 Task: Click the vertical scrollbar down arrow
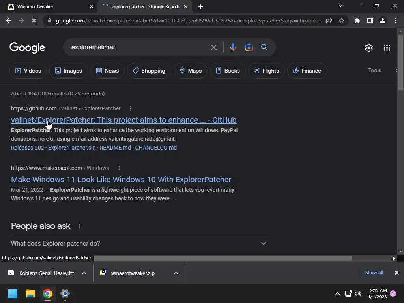[x=400, y=251]
